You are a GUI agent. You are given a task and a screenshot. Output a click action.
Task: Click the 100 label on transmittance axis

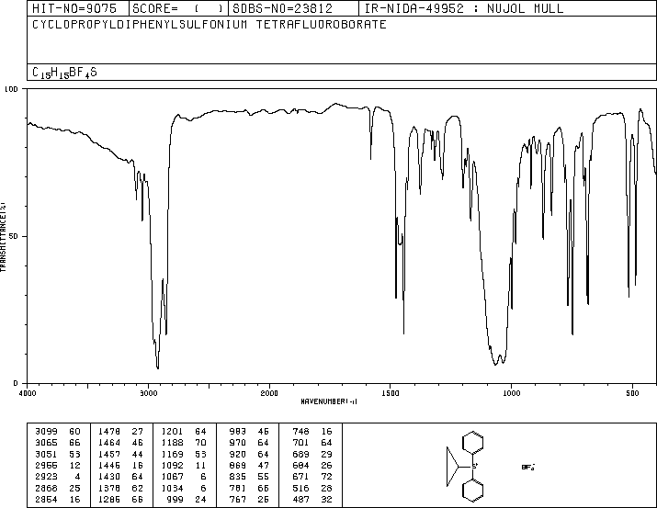[11, 89]
